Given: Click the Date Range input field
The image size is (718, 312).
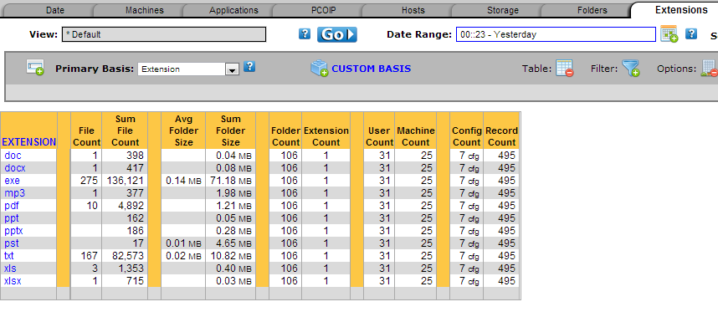Looking at the screenshot, I should (x=556, y=34).
